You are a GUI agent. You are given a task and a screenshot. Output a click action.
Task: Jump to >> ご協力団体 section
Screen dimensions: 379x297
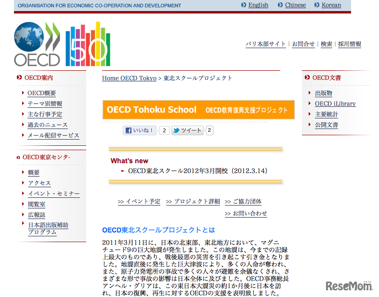click(243, 202)
